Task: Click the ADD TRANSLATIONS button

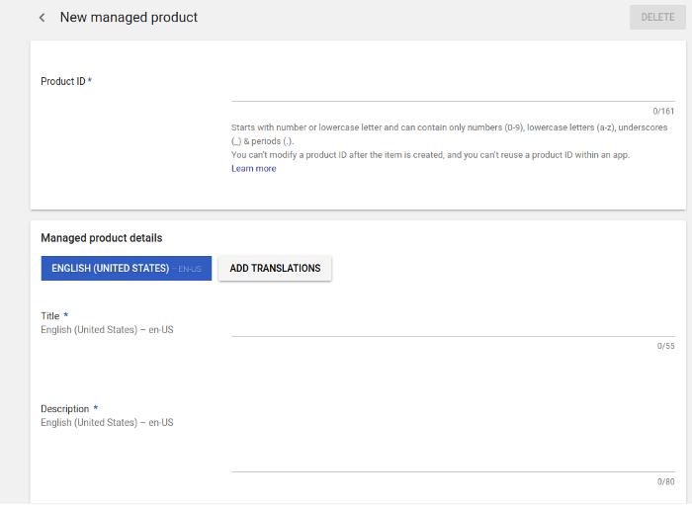Action: [275, 268]
